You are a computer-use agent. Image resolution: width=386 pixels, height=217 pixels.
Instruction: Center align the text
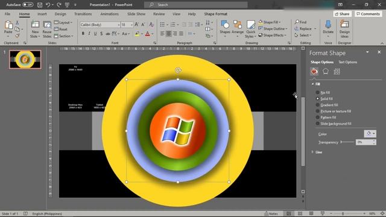(x=169, y=34)
